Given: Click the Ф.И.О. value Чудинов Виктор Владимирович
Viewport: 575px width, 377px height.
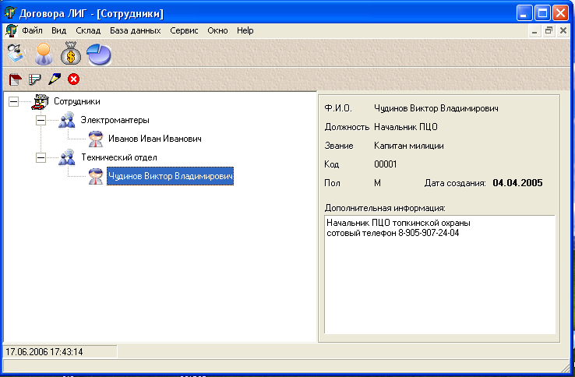Looking at the screenshot, I should click(436, 108).
